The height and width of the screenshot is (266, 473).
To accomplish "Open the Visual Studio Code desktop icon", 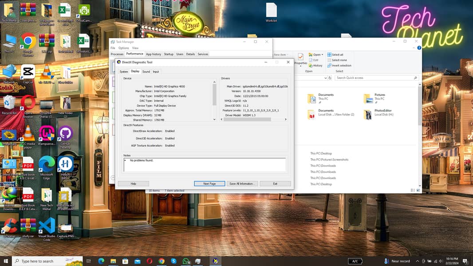I will click(47, 226).
